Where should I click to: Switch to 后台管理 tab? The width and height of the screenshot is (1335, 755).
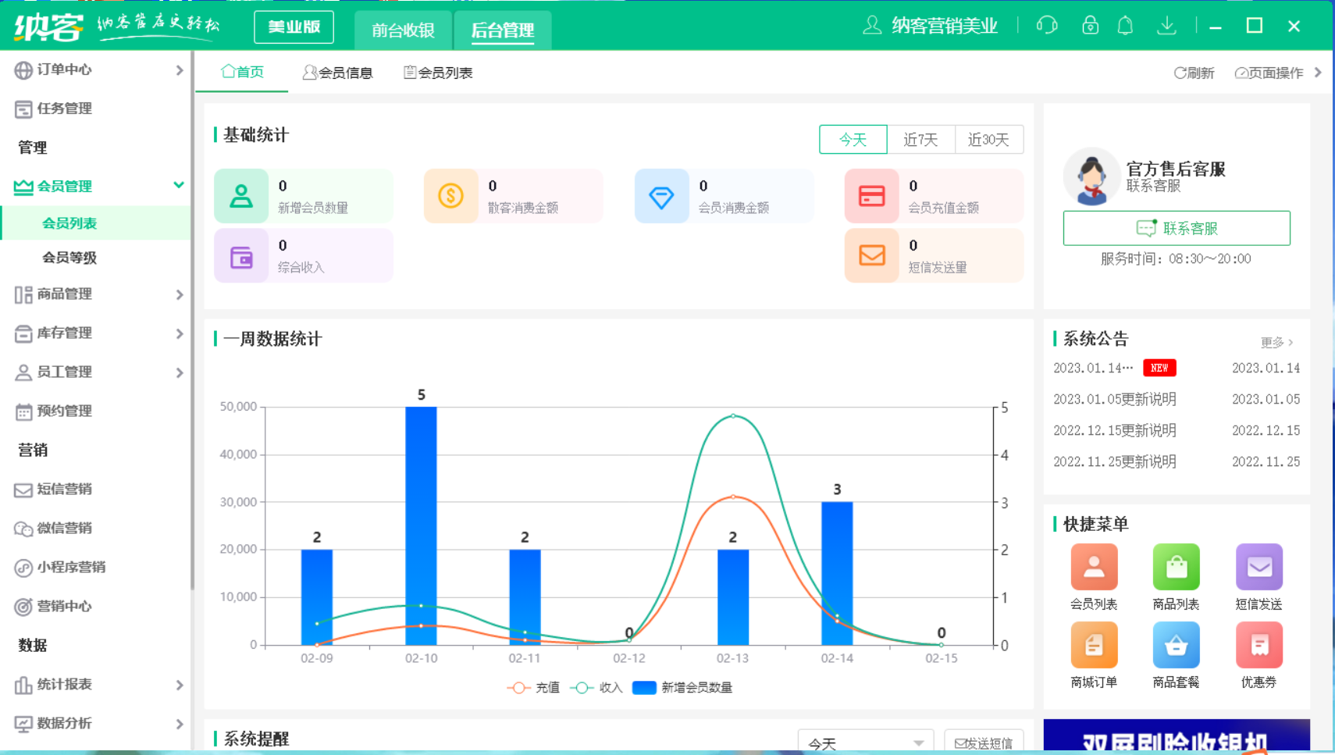pyautogui.click(x=502, y=30)
